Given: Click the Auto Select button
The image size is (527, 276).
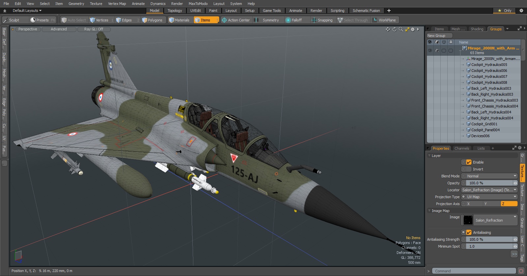Looking at the screenshot, I should [74, 20].
